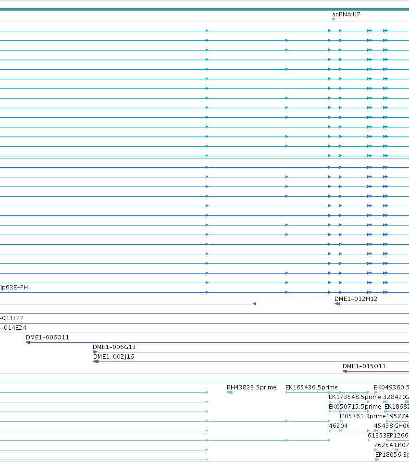Screen dimensions: 409x462
Task: Click the 46204 EST label
Action: point(338,426)
